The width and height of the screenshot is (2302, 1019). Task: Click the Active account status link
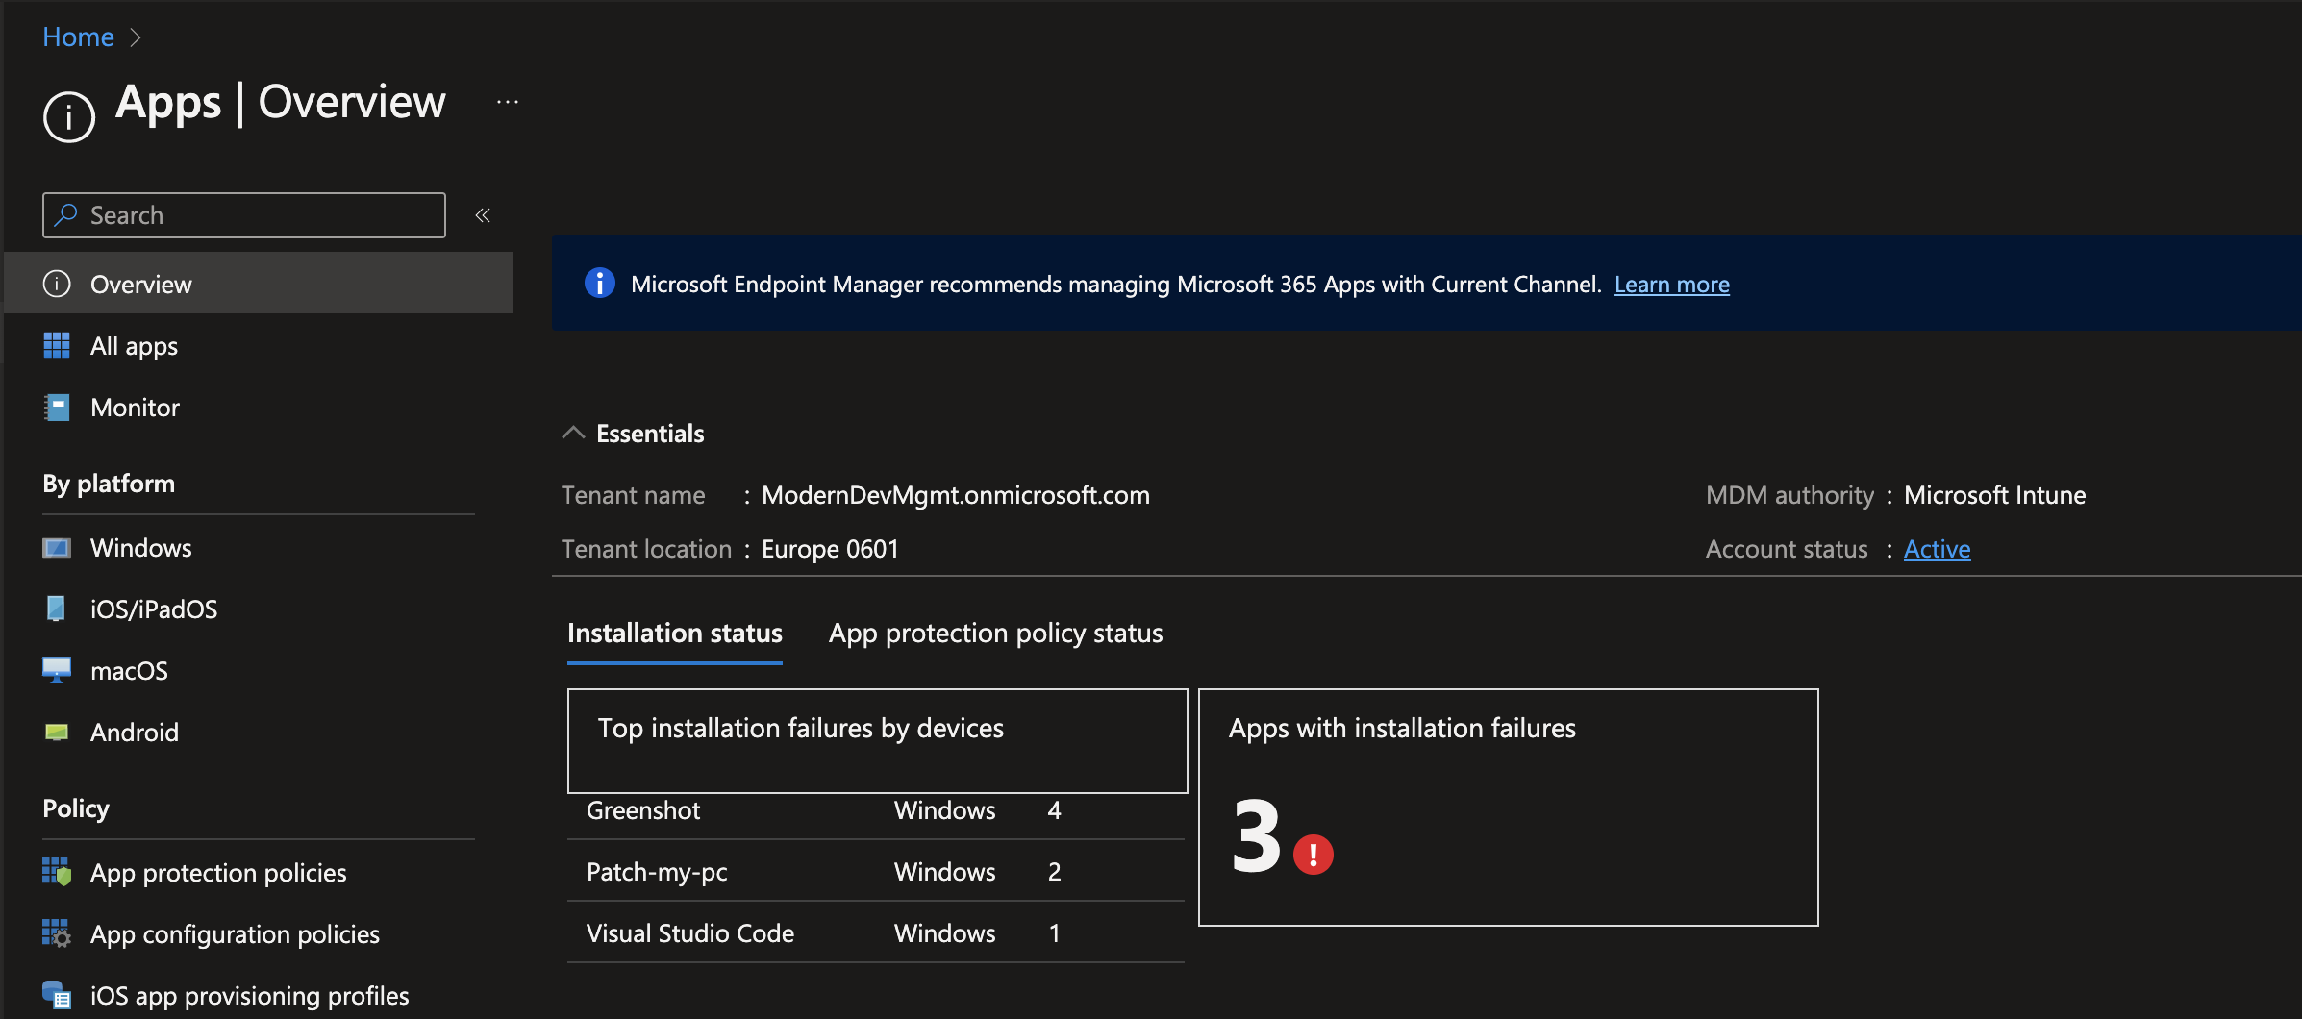point(1937,549)
